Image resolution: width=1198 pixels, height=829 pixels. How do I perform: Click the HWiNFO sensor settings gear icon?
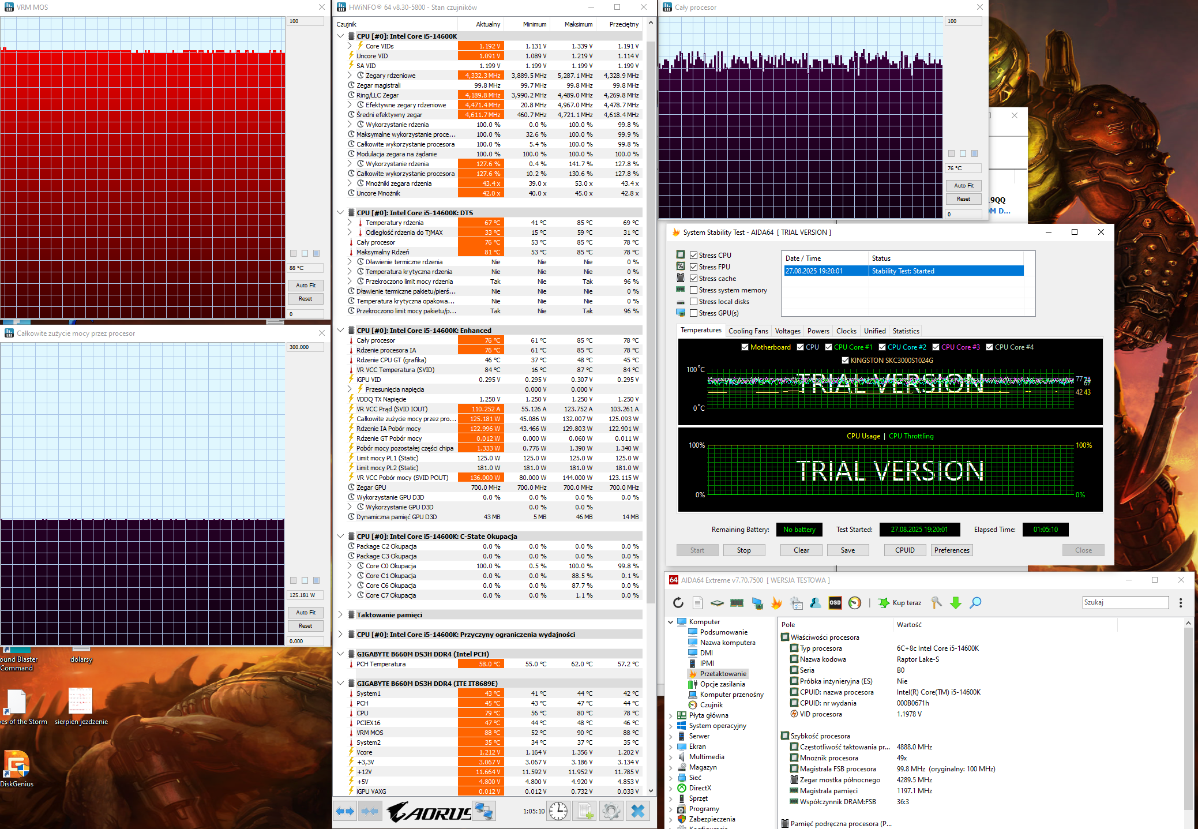click(x=611, y=811)
